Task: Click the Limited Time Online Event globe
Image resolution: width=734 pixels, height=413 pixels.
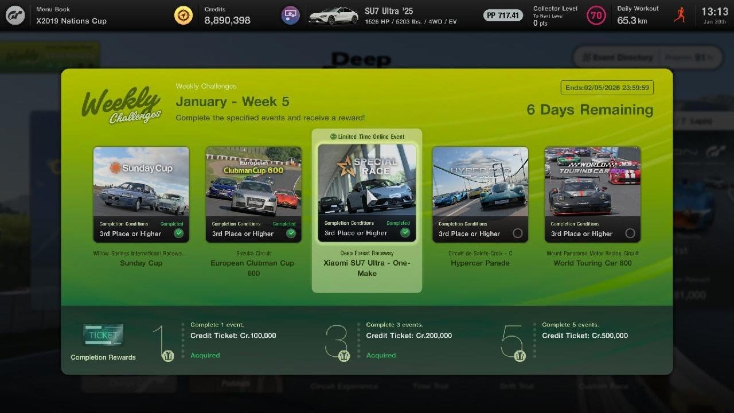Action: point(333,137)
